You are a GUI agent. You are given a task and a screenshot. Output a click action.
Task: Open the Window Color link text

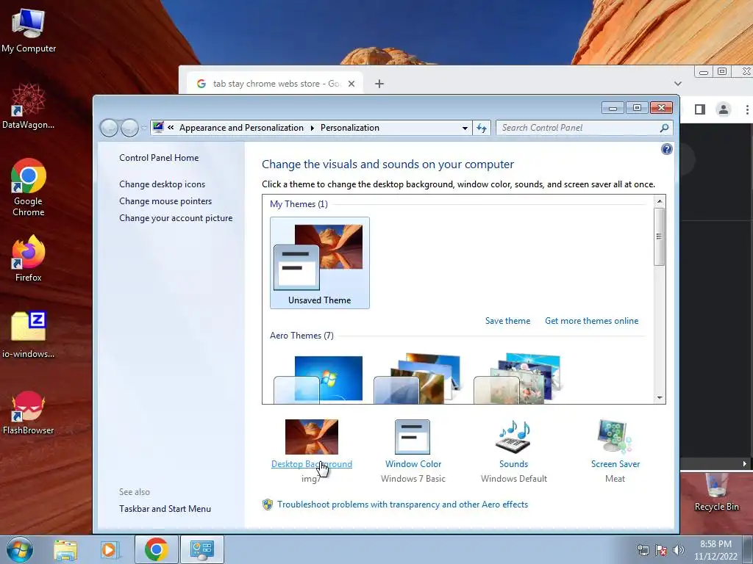[413, 464]
